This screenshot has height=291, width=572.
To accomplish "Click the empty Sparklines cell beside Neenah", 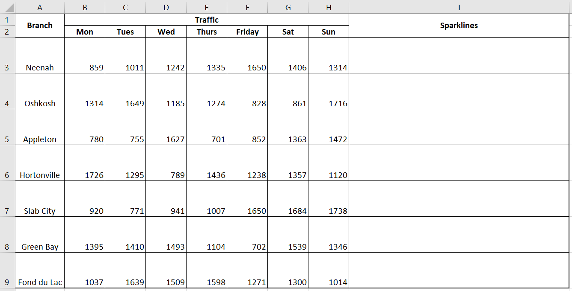I will (459, 55).
